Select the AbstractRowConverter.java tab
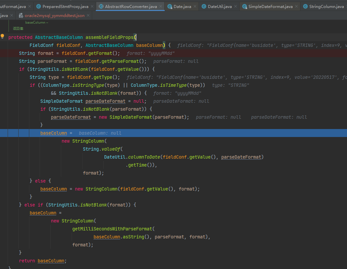347x269 pixels. (x=131, y=7)
